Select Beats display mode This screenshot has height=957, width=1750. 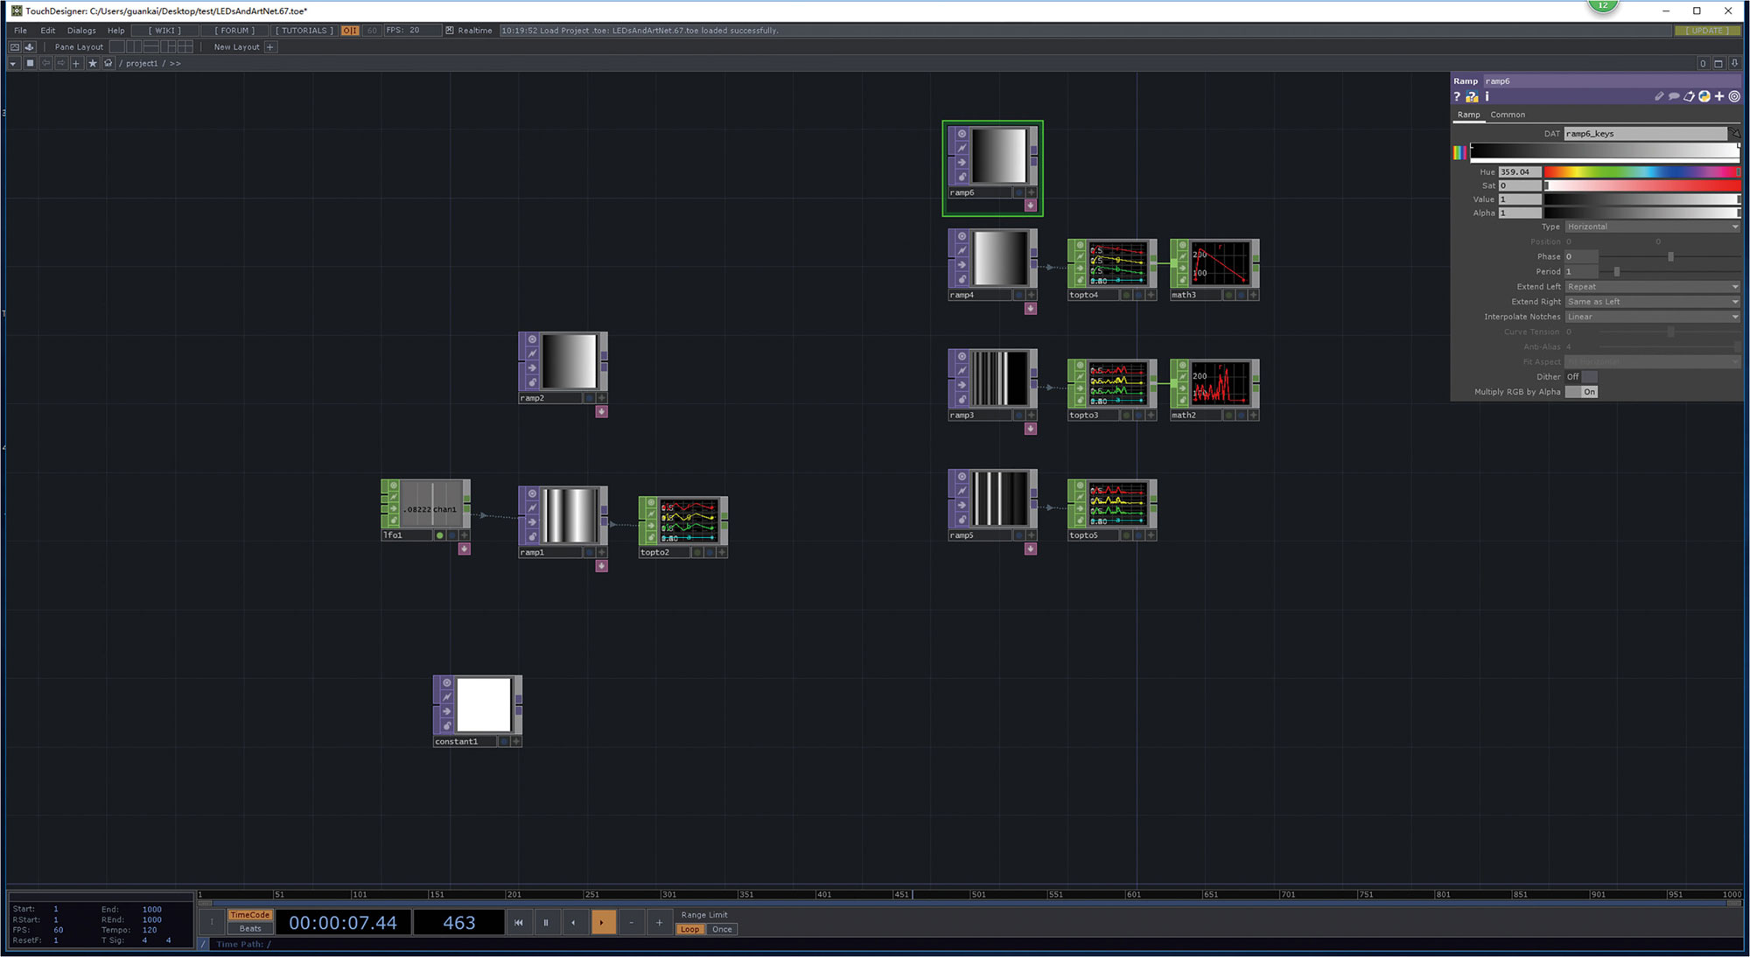pyautogui.click(x=250, y=929)
